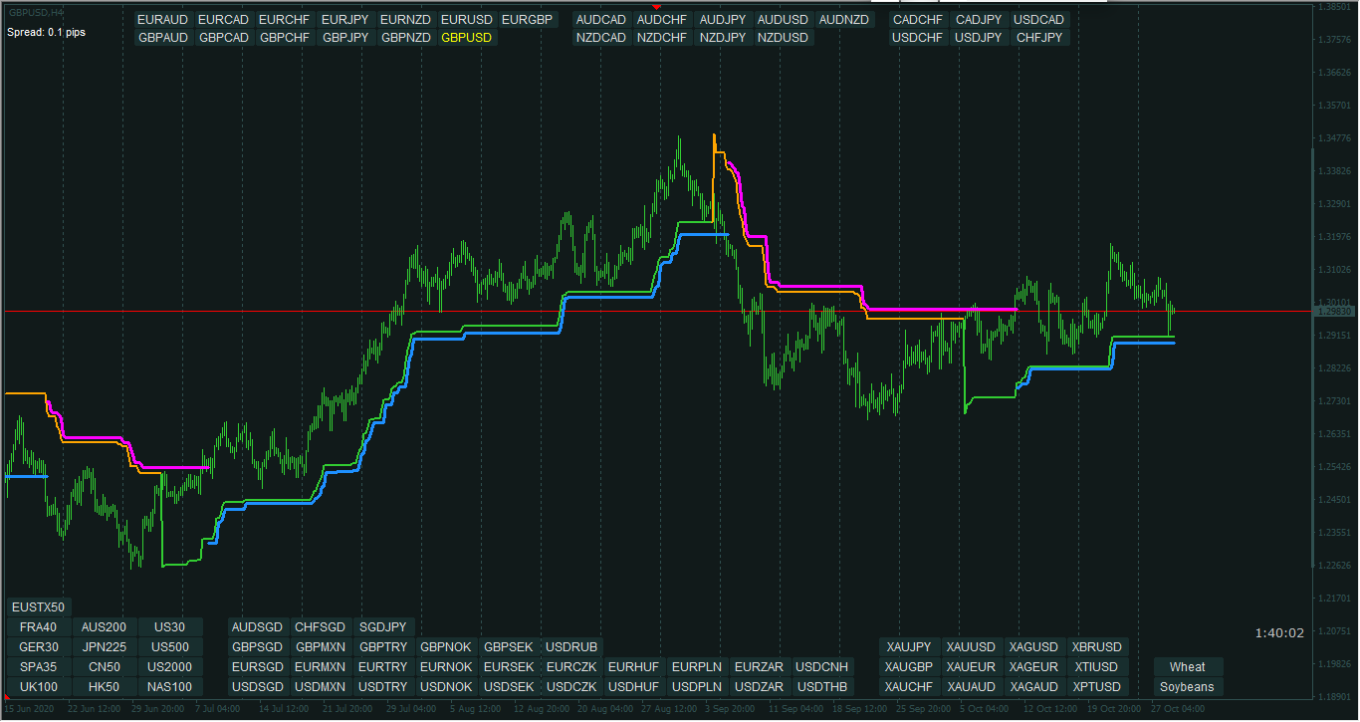Switch chart to AUDCAD
This screenshot has width=1360, height=722.
(x=601, y=20)
